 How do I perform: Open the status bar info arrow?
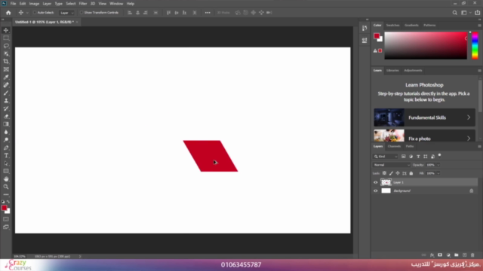(x=80, y=256)
